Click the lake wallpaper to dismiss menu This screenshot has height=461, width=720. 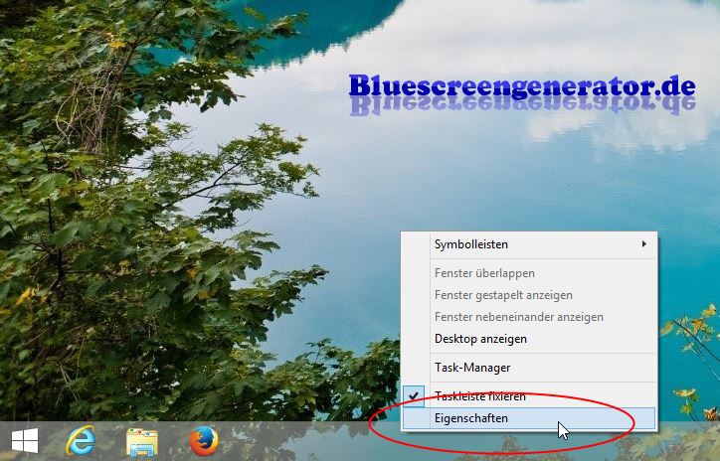[448, 169]
